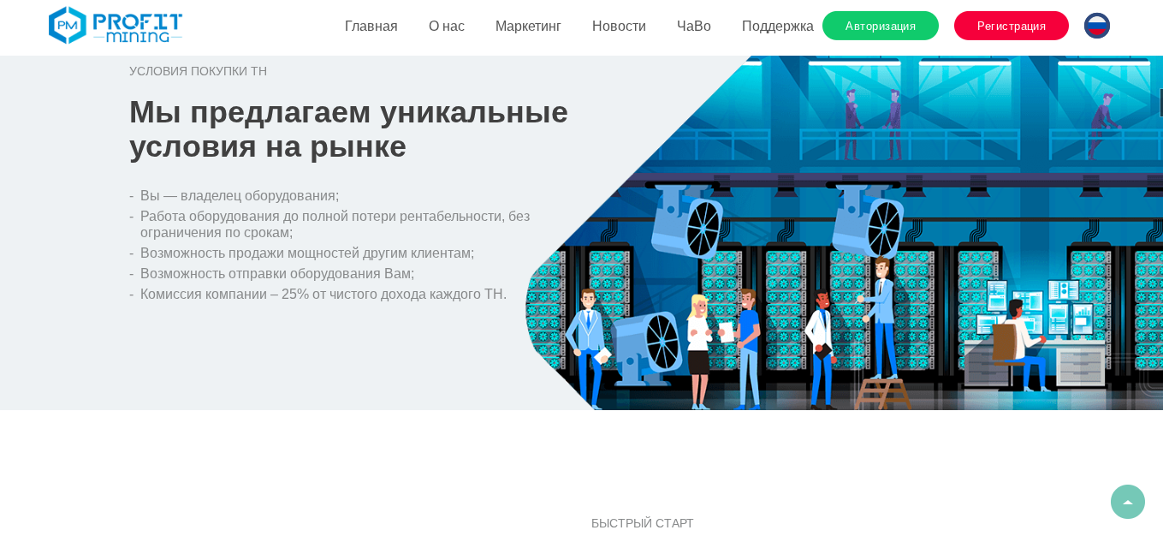Go to the Главная page
Viewport: 1163px width, 536px height.
[371, 26]
